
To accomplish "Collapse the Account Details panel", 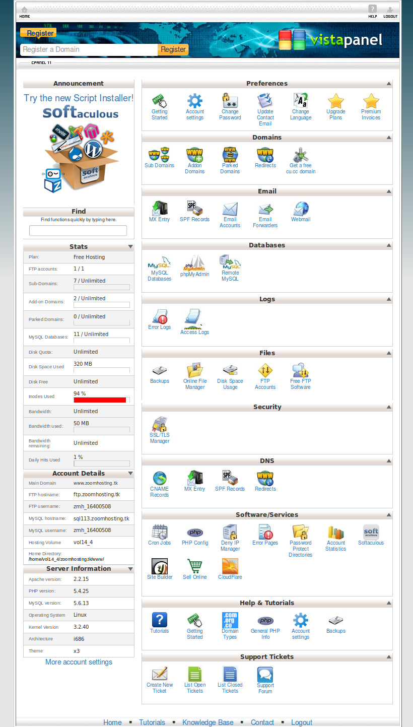I will [130, 474].
